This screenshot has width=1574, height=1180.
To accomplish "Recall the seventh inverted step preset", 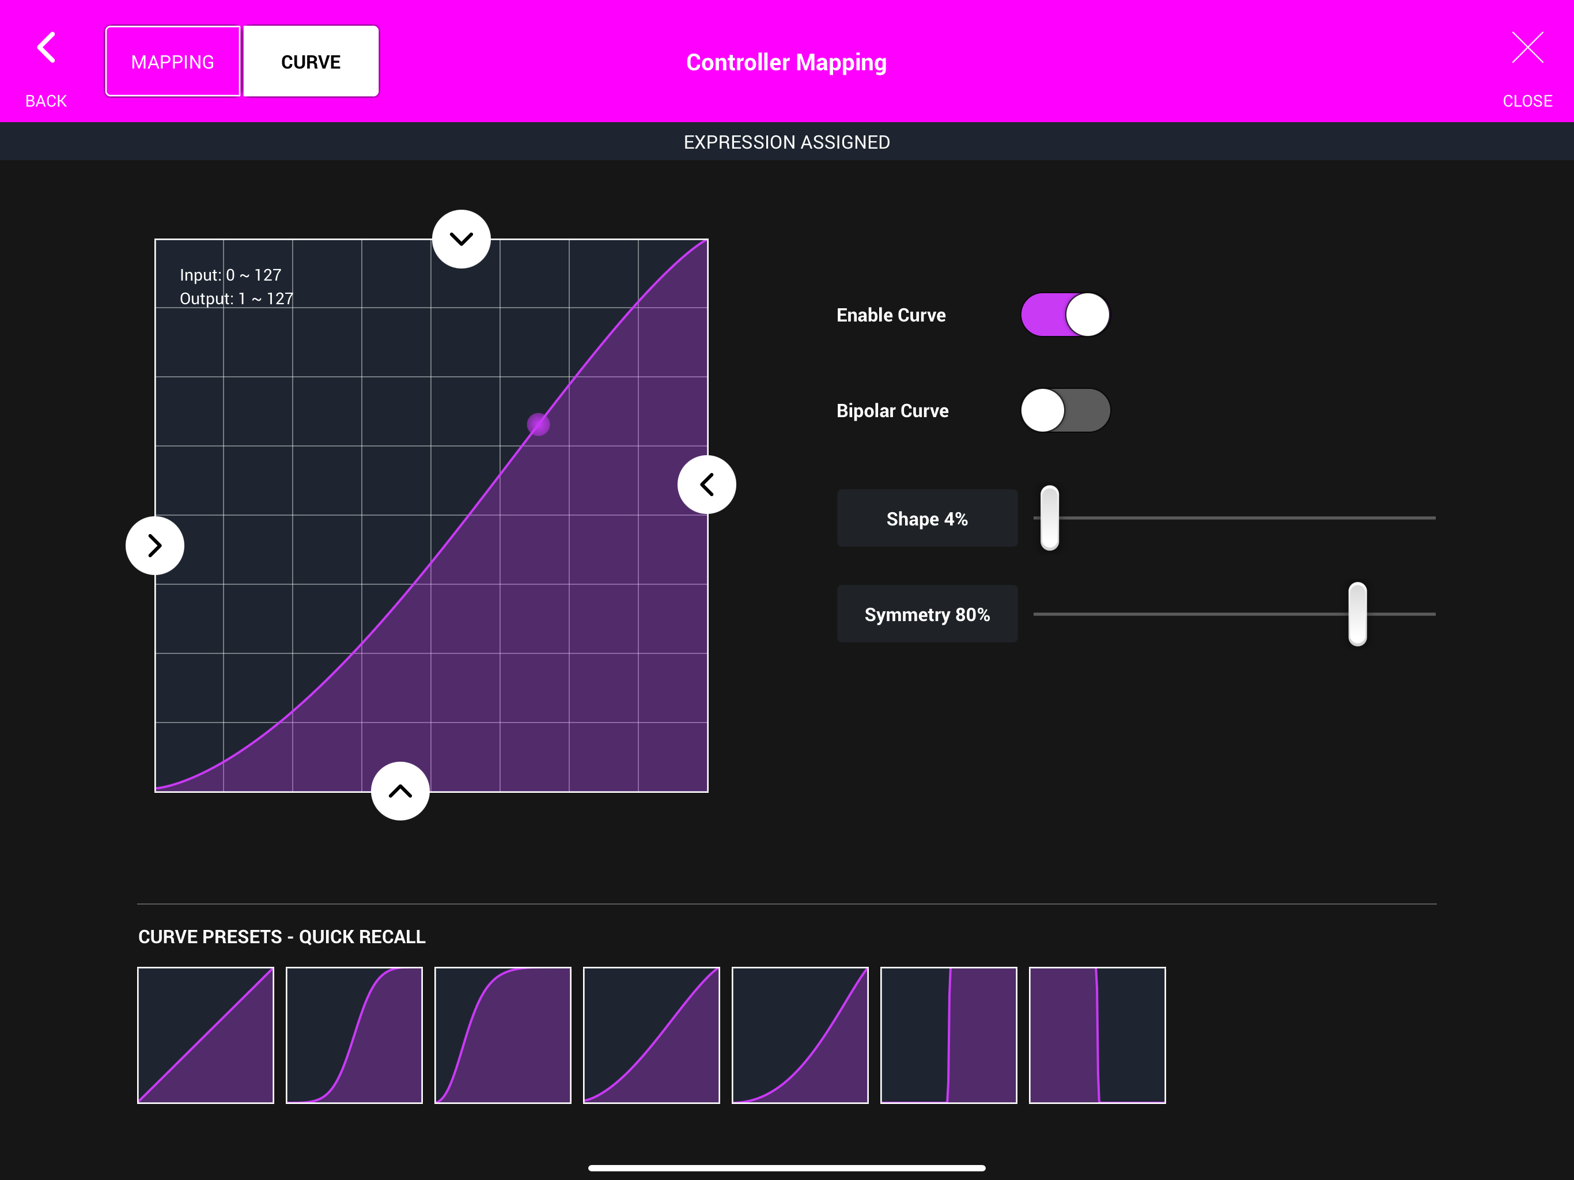I will (x=1098, y=1035).
